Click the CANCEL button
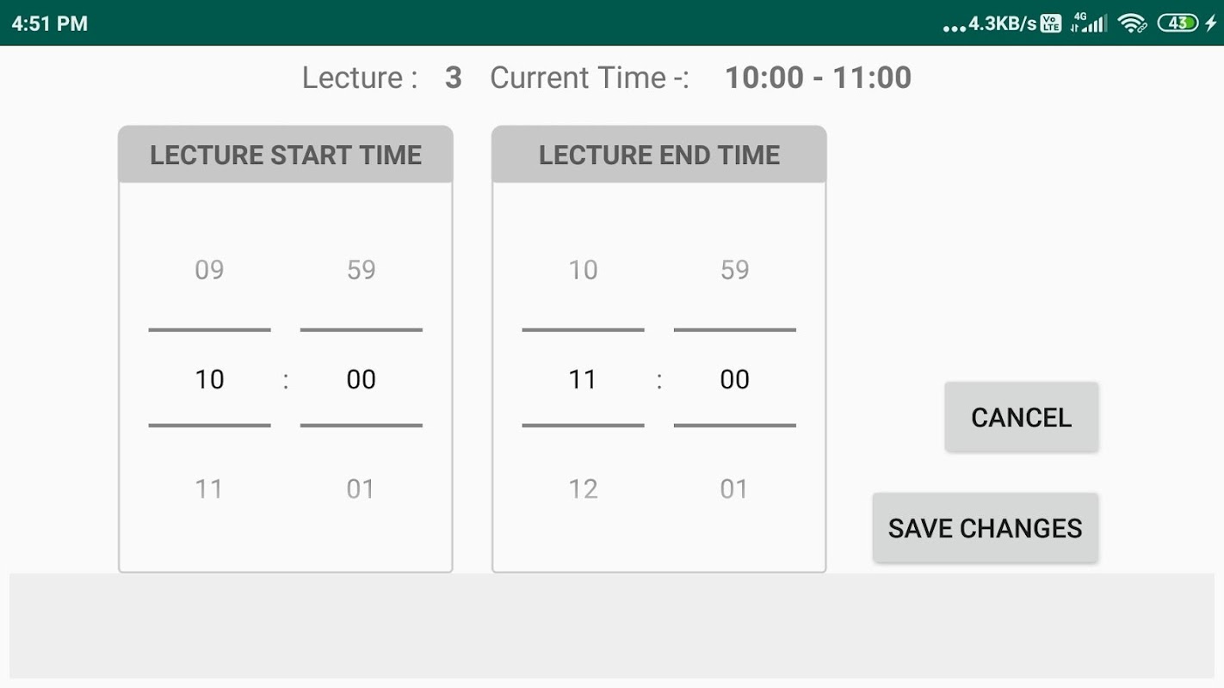This screenshot has width=1224, height=688. (1022, 417)
